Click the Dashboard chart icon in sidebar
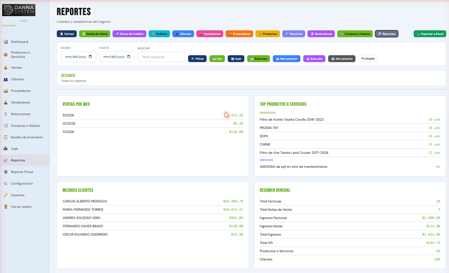Image resolution: width=449 pixels, height=273 pixels. coord(6,42)
